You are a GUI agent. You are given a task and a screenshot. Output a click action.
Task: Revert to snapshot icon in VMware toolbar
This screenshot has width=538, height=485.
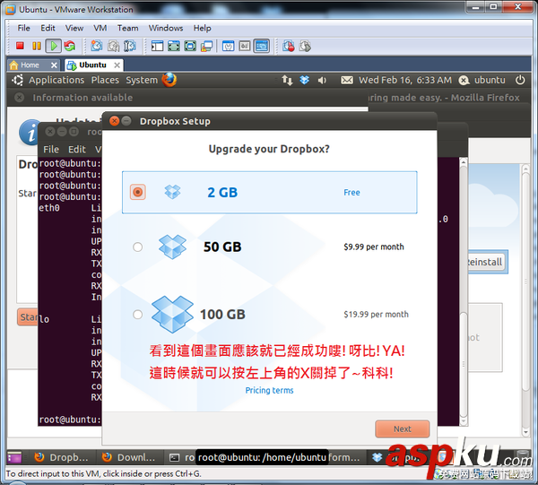pos(114,46)
